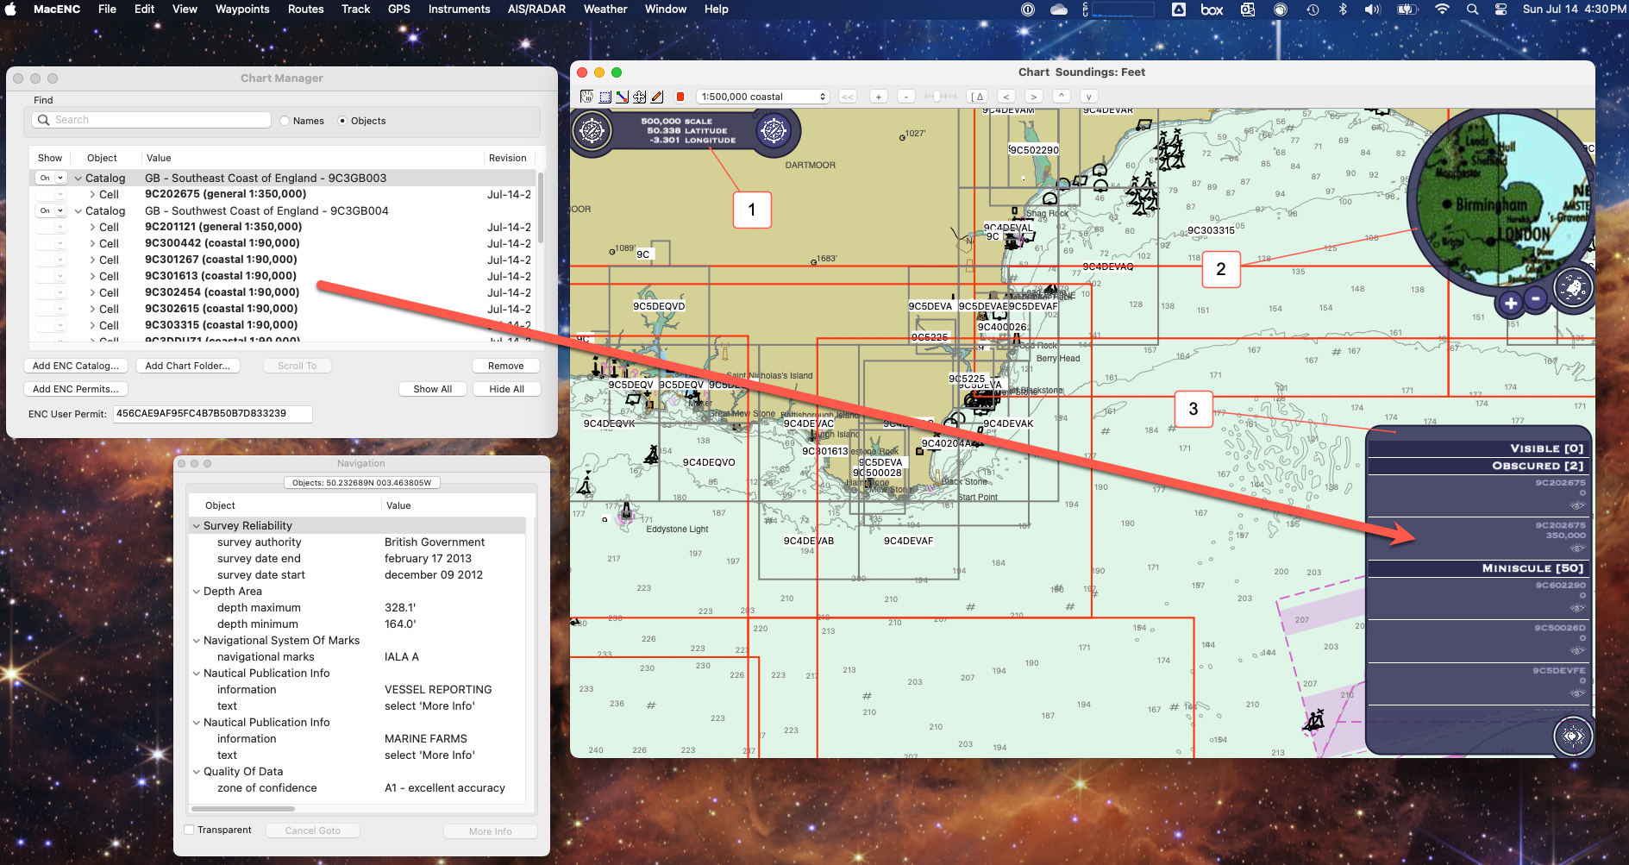Toggle visibility eye for chart 9C602290
1629x865 pixels.
1577,608
